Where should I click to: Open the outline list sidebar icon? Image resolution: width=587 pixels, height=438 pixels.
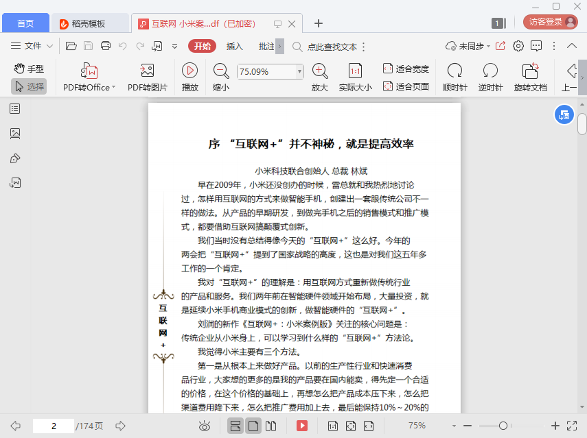(x=15, y=109)
